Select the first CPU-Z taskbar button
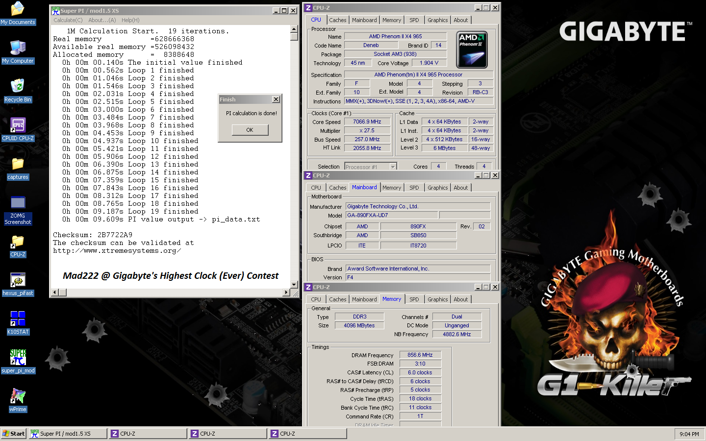The height and width of the screenshot is (441, 706). point(148,434)
